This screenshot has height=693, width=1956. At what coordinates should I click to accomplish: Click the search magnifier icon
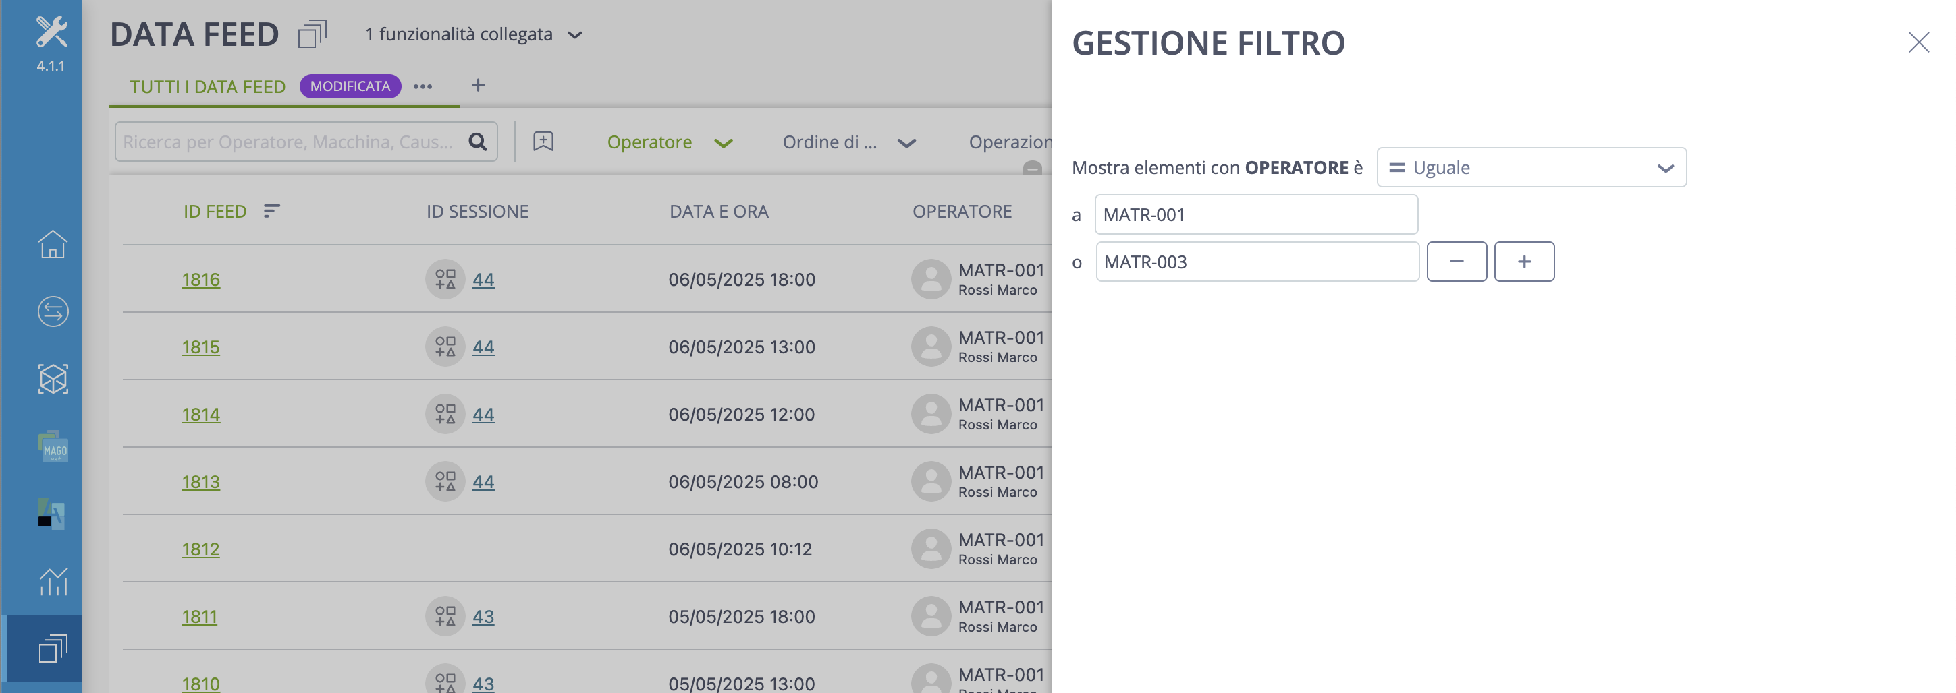click(478, 142)
